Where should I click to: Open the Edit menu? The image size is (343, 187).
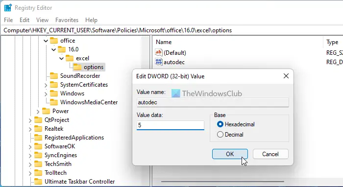click(x=24, y=20)
